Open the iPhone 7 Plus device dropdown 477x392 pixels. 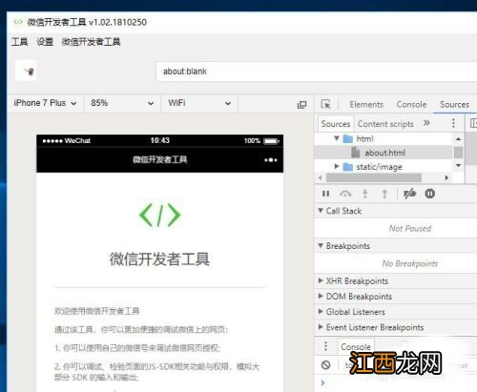(45, 103)
